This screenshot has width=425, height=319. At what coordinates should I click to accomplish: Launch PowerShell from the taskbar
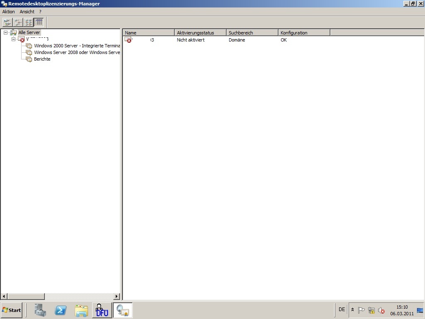[x=61, y=310]
